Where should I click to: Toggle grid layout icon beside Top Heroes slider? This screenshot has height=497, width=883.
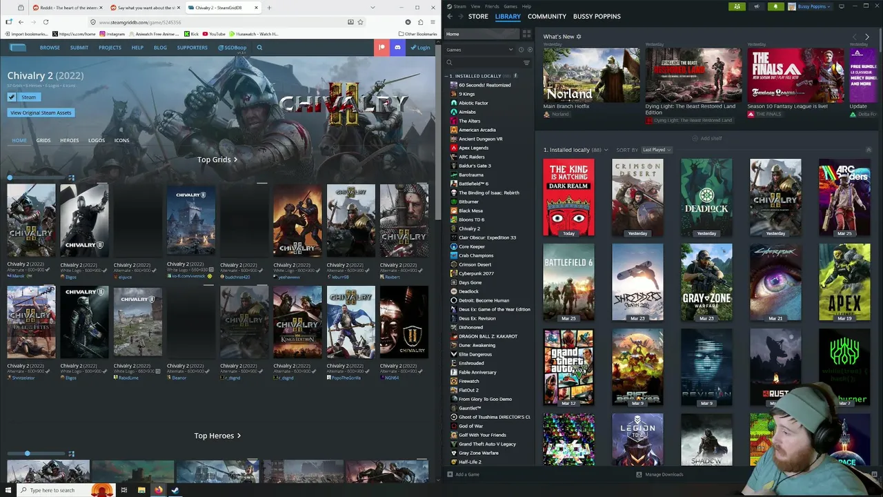pyautogui.click(x=71, y=454)
